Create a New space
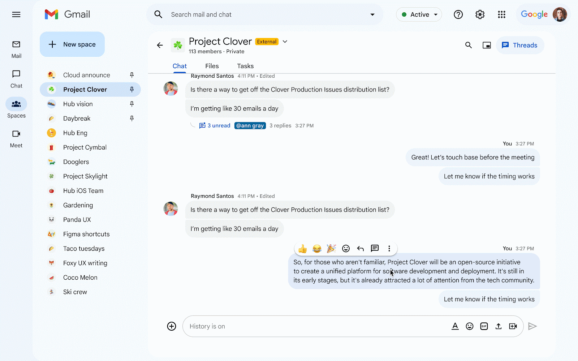The image size is (578, 361). coord(72,44)
